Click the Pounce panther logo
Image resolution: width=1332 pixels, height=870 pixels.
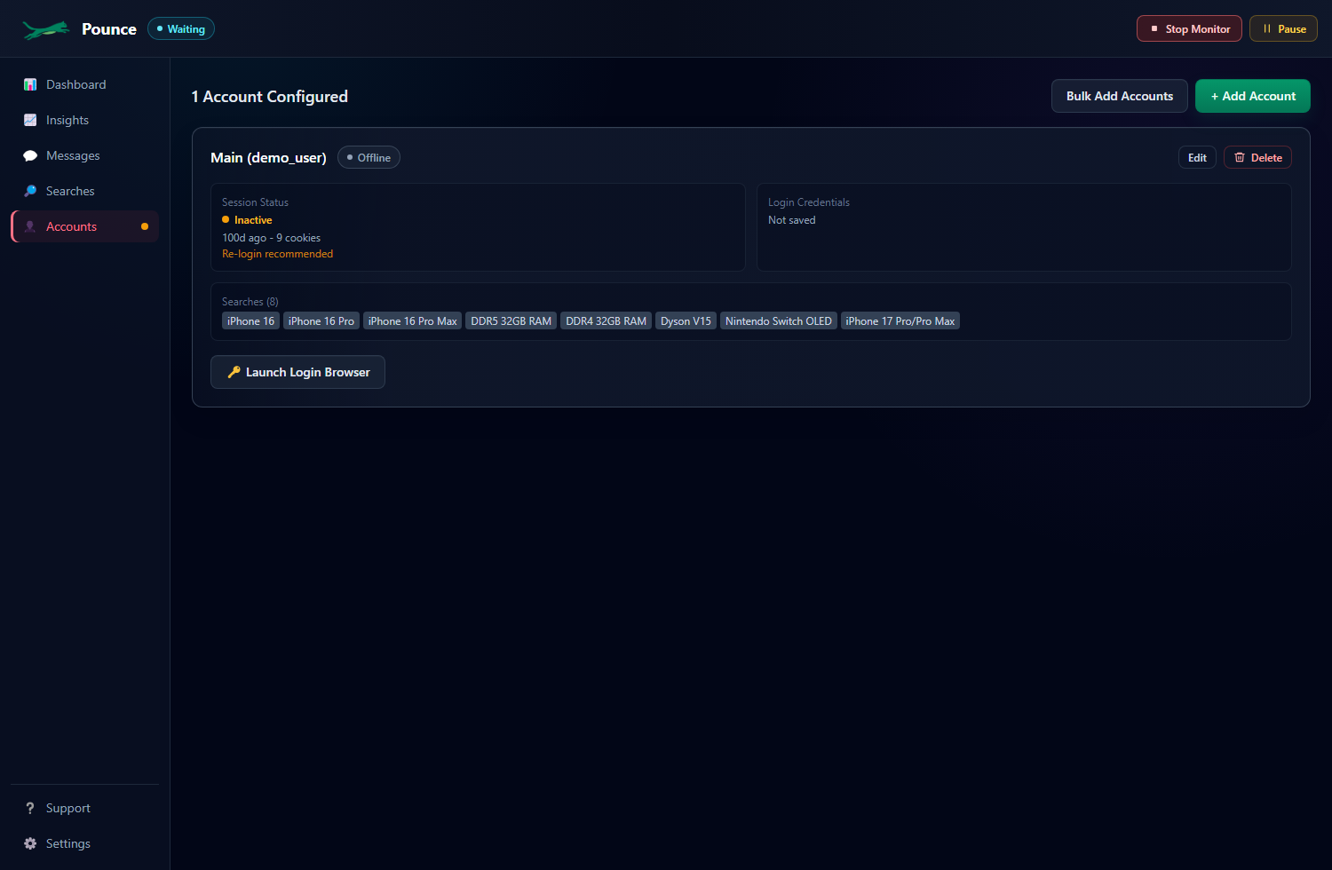(x=46, y=29)
